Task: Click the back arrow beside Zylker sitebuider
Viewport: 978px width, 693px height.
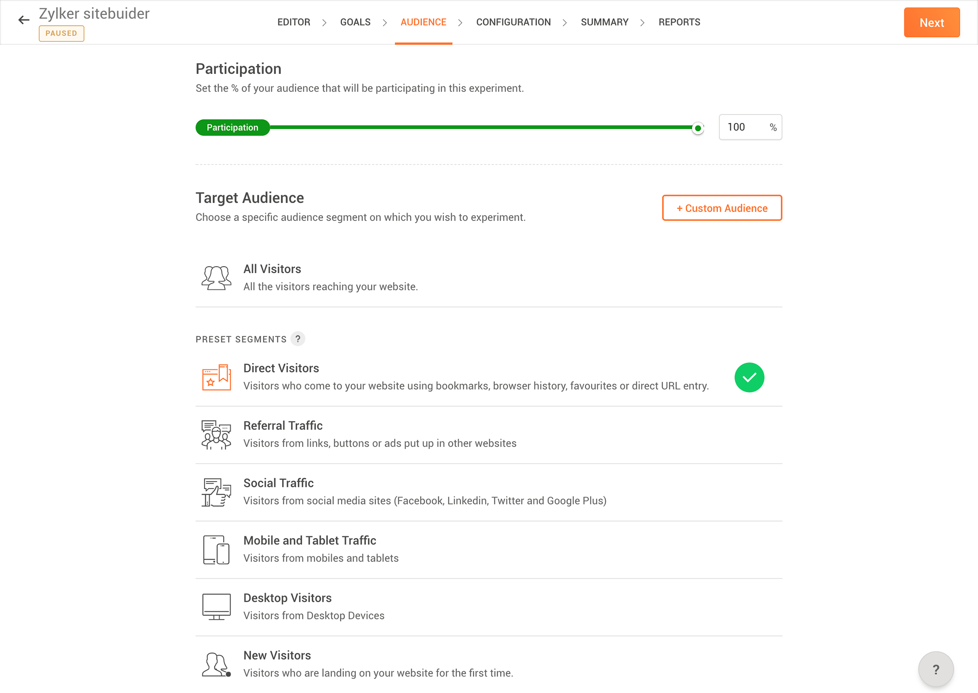Action: pos(23,20)
